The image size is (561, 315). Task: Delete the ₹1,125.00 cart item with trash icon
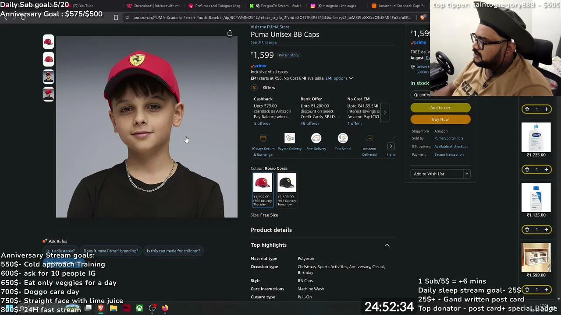click(x=527, y=229)
